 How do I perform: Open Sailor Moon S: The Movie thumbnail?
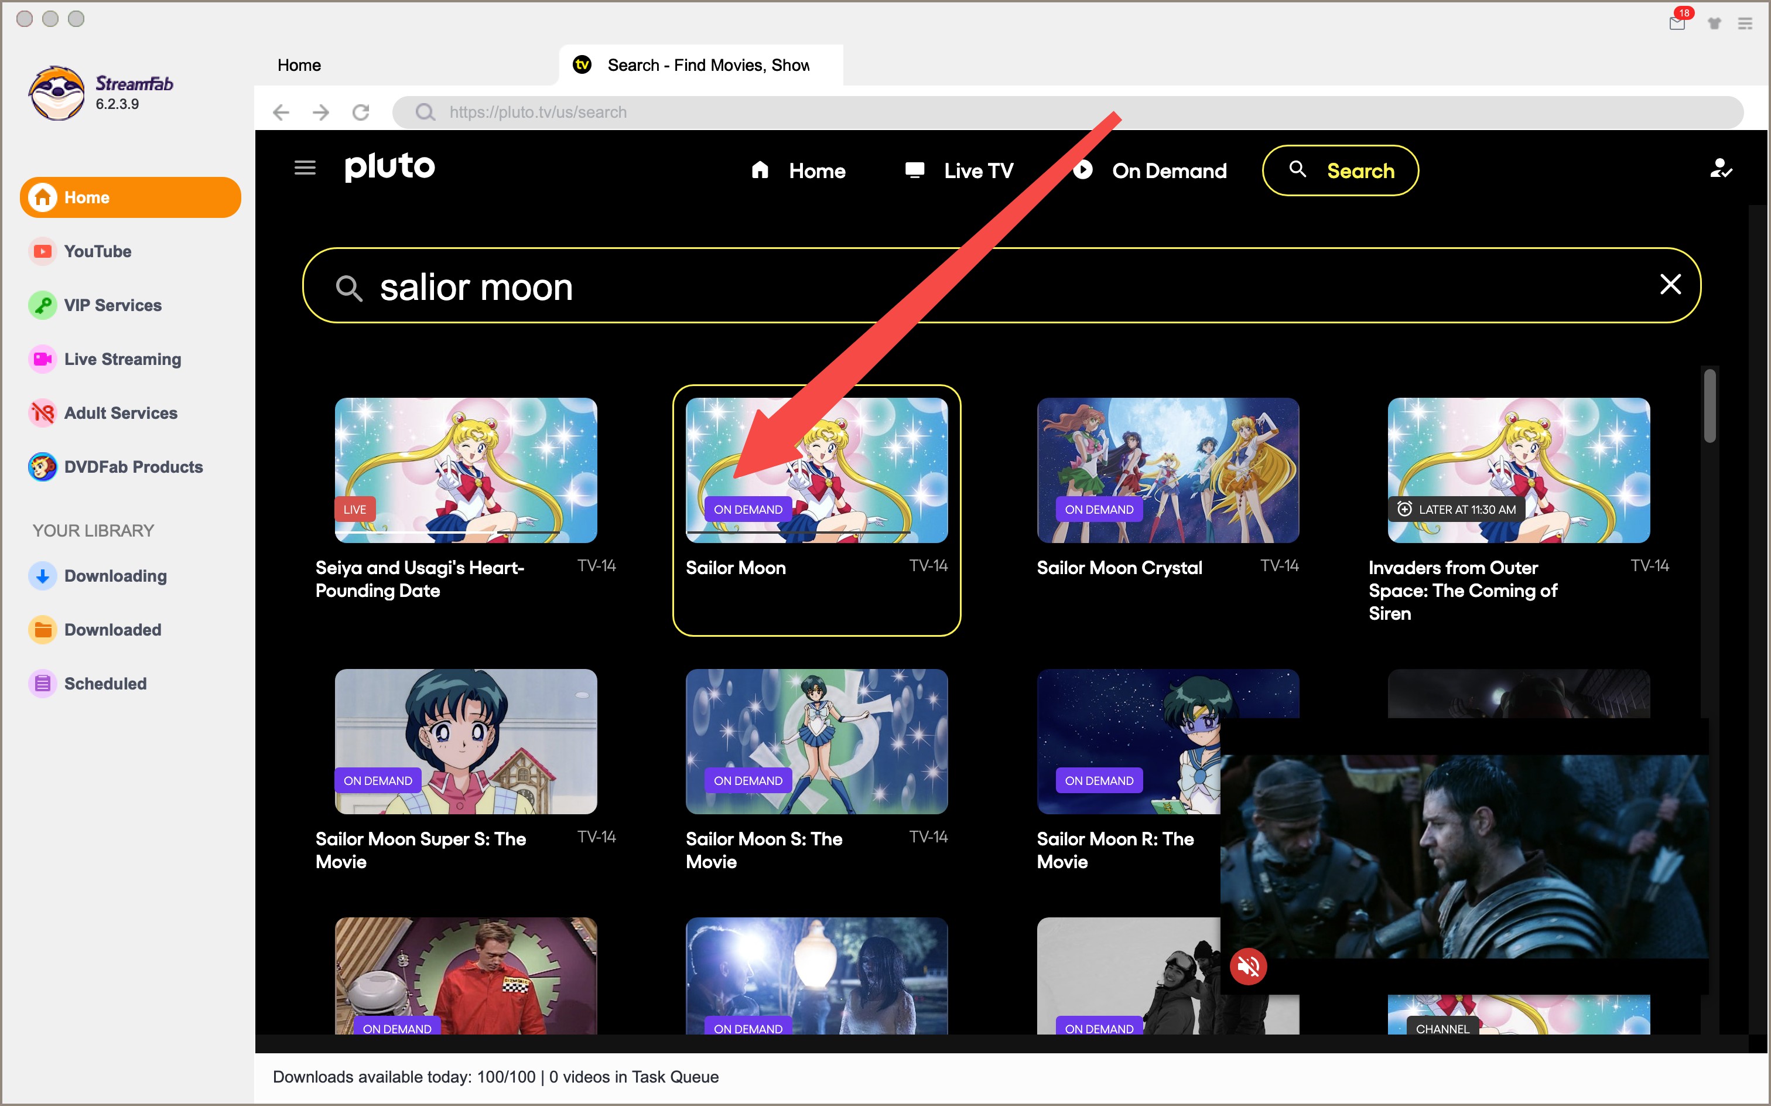pos(817,742)
